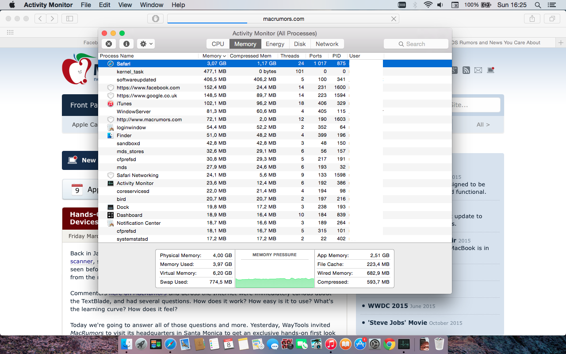Click the MacRumors email envelope icon
566x354 pixels.
[478, 70]
